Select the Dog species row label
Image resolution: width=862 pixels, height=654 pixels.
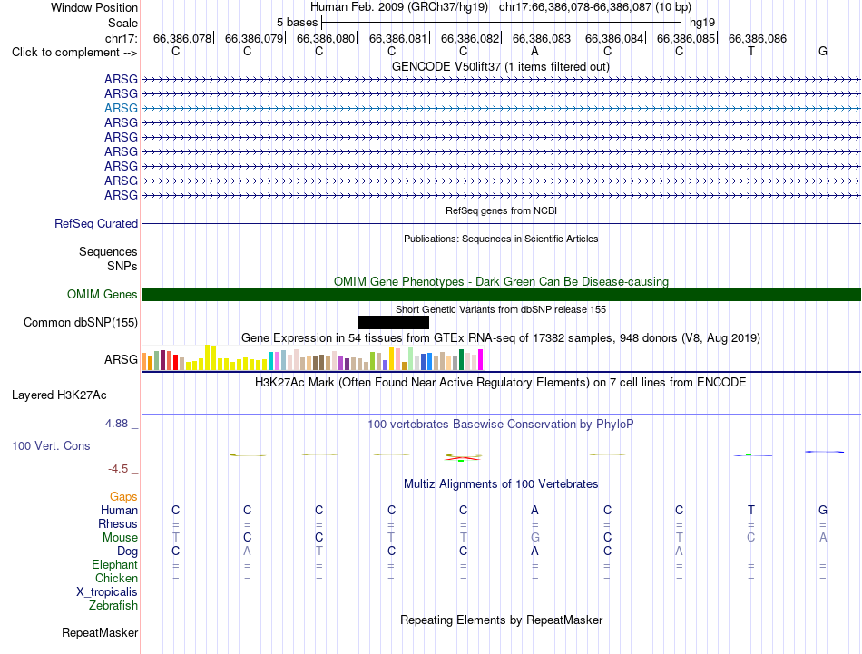coord(128,552)
